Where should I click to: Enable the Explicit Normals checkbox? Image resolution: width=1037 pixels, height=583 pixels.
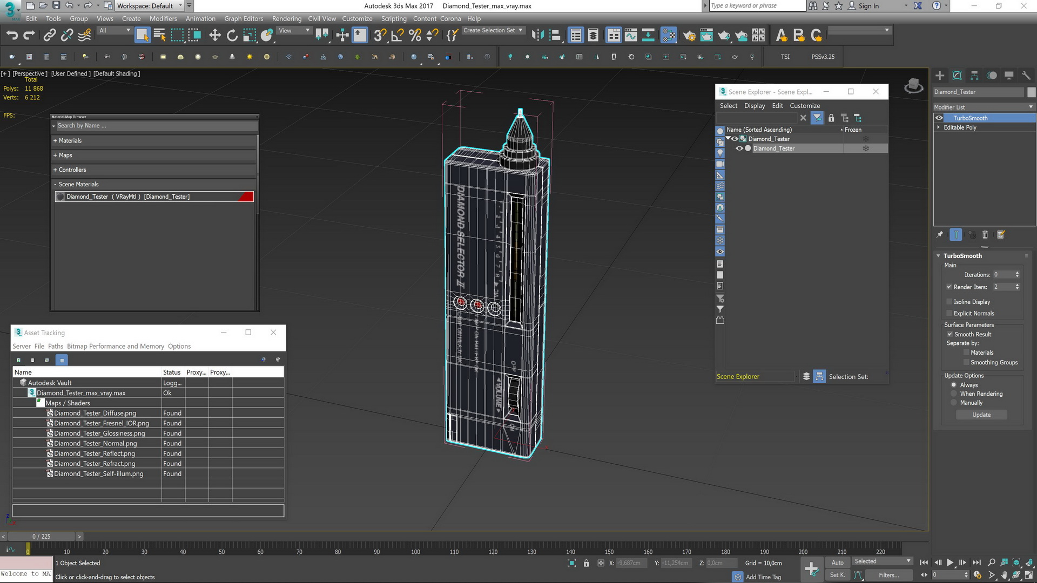950,313
